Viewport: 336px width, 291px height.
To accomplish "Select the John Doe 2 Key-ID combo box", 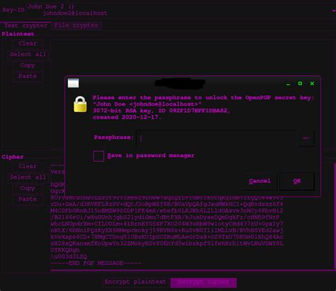I will tap(181, 10).
